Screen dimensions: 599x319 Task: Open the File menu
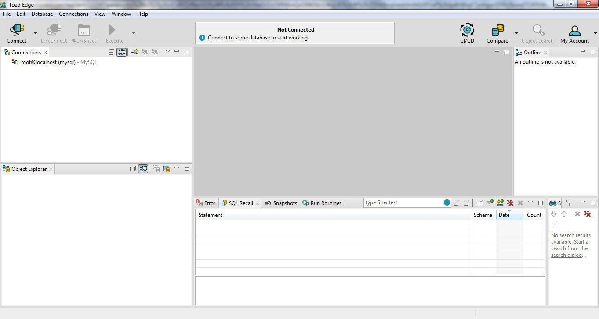(x=7, y=14)
